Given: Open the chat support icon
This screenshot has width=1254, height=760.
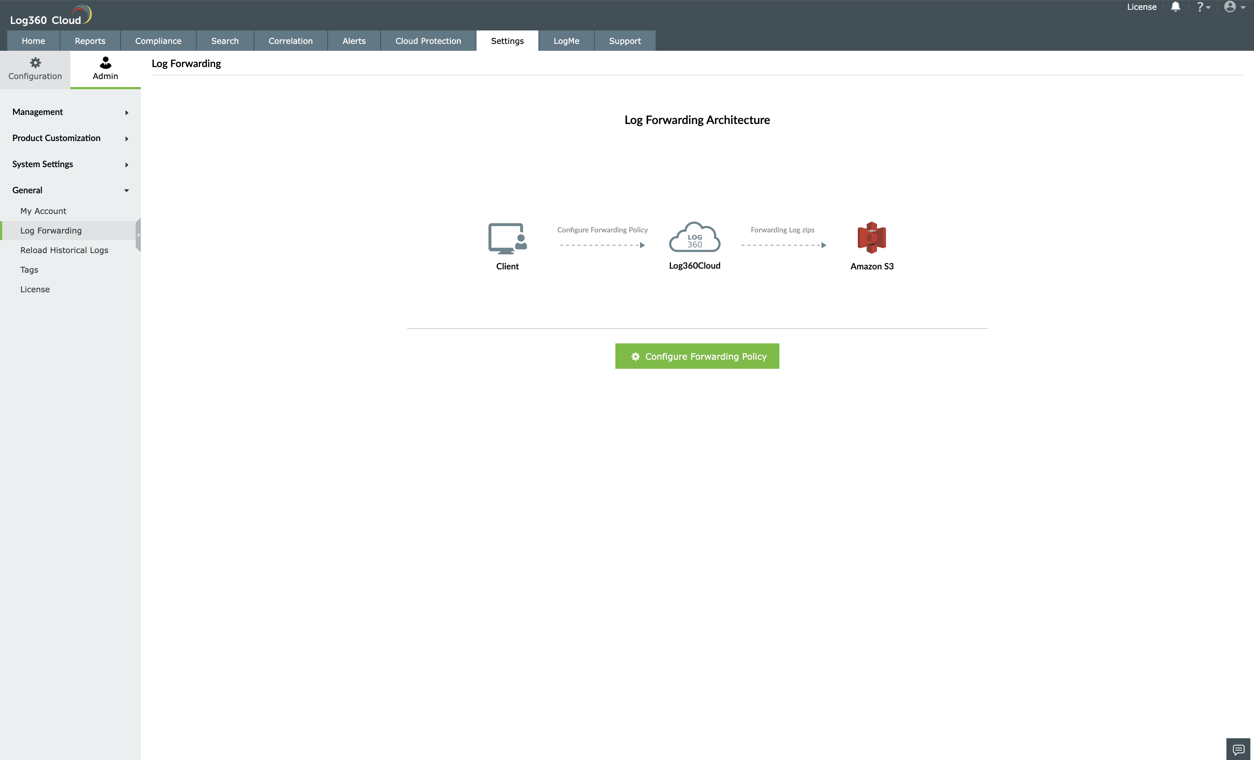Looking at the screenshot, I should pyautogui.click(x=1238, y=749).
